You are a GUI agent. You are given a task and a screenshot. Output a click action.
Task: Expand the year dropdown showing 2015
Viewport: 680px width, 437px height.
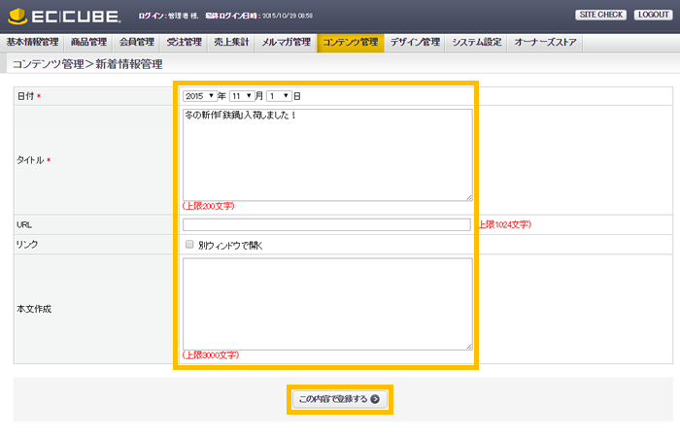(199, 96)
